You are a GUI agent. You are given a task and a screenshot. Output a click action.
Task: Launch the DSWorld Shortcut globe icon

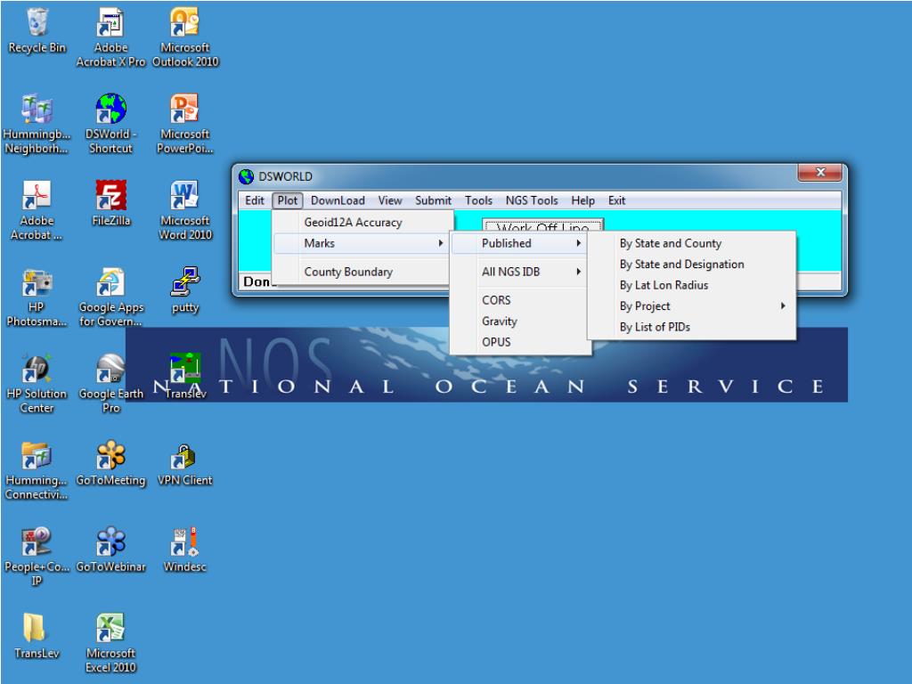(x=110, y=123)
